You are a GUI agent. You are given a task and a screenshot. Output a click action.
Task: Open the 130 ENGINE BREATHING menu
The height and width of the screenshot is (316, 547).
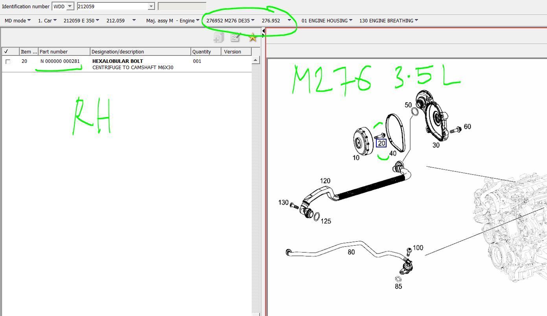pos(388,20)
